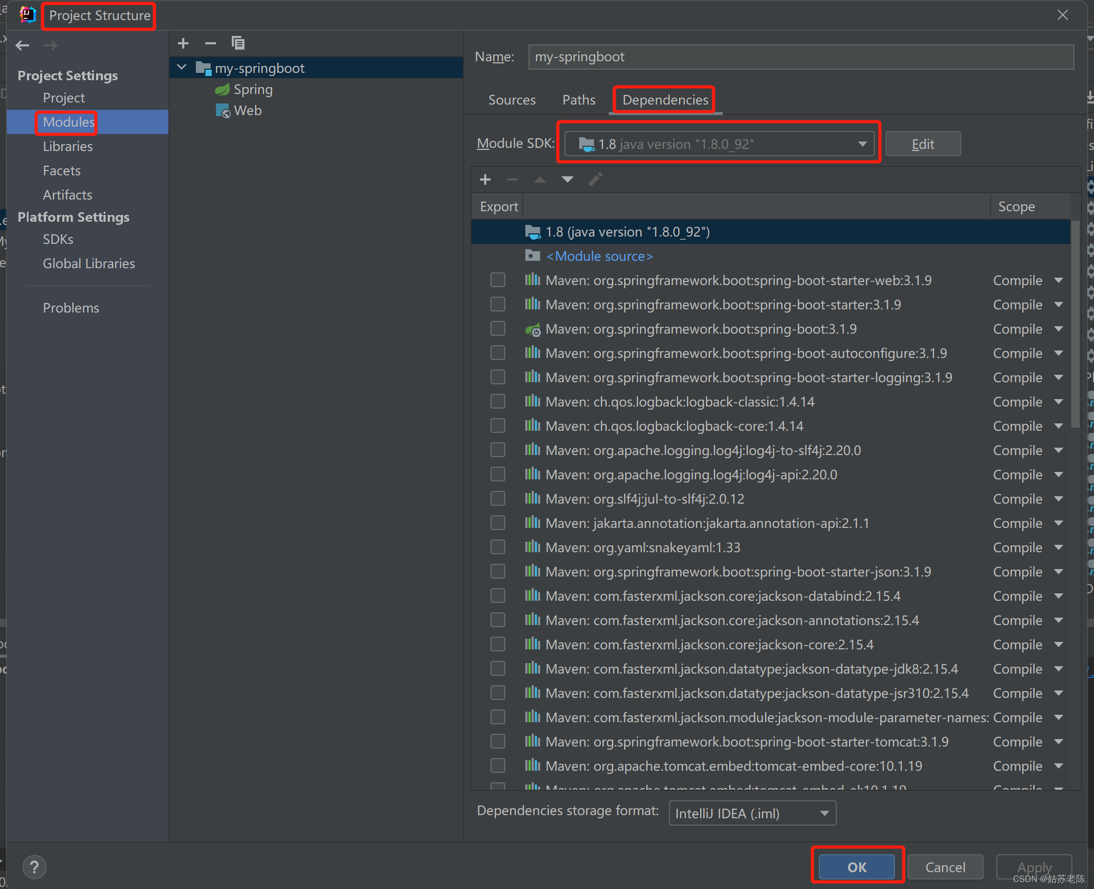This screenshot has width=1094, height=889.
Task: Move dependency down with the down arrow
Action: [568, 179]
